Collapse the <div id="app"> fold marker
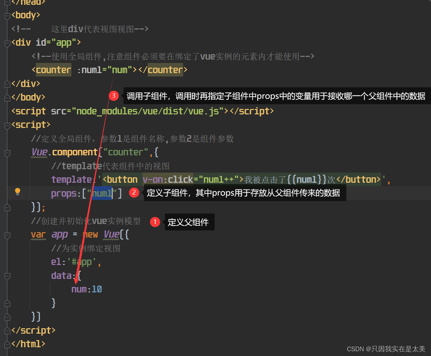 (7, 43)
